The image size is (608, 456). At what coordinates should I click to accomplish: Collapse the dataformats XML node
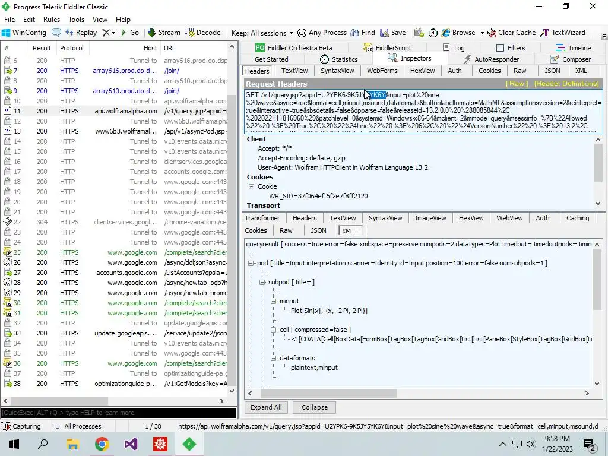(273, 358)
